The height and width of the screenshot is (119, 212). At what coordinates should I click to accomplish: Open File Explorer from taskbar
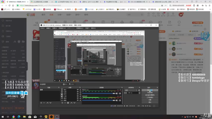tap(24, 117)
